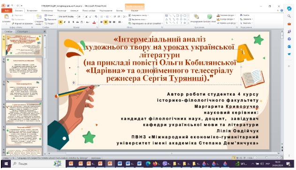Click the Character Spacing icon
Viewport: 296px width, 170px height.
[x=82, y=22]
